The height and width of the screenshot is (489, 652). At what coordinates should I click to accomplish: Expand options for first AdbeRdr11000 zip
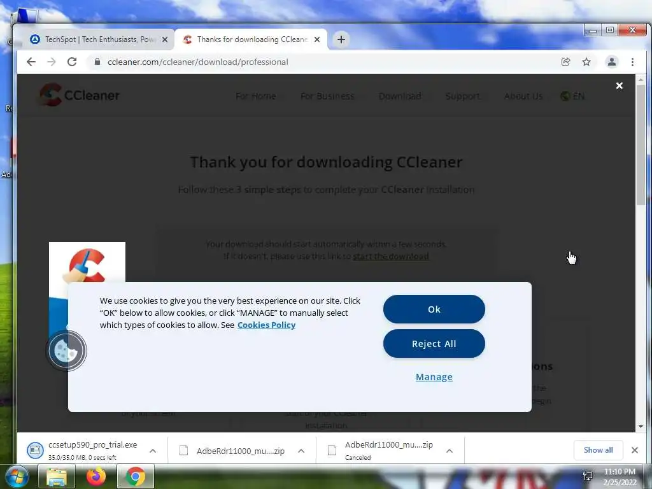[301, 451]
